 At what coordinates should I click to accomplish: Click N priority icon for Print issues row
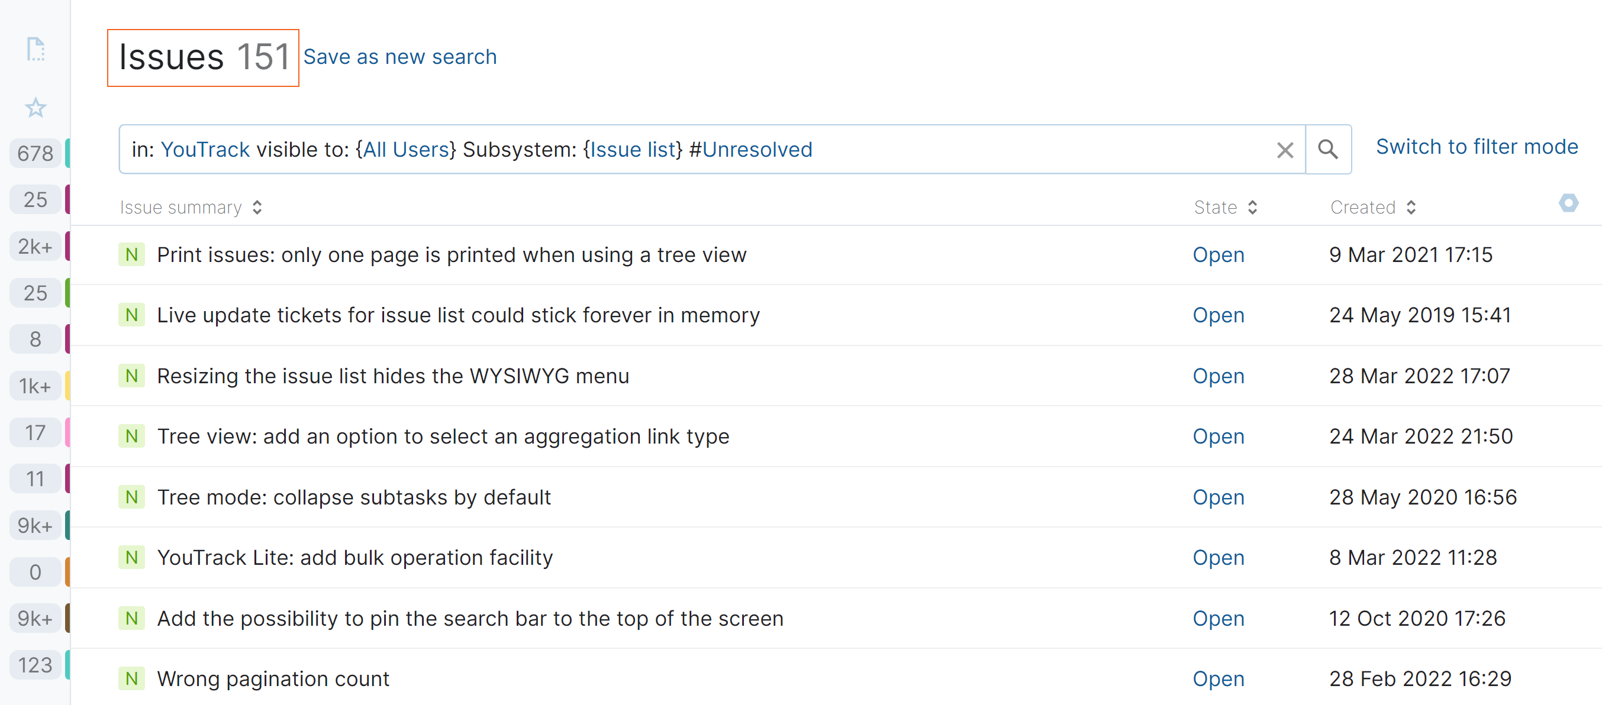click(x=131, y=254)
